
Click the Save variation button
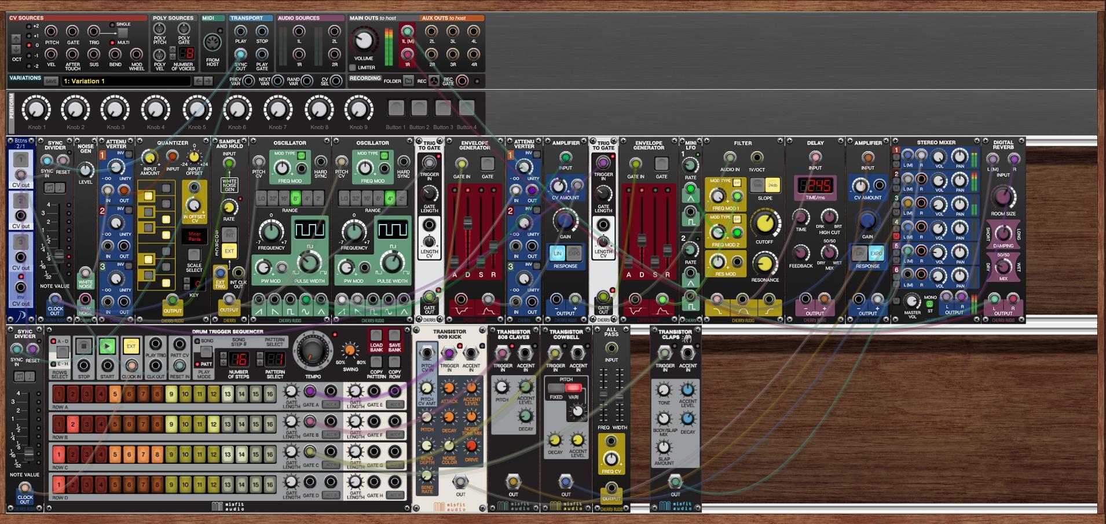51,81
